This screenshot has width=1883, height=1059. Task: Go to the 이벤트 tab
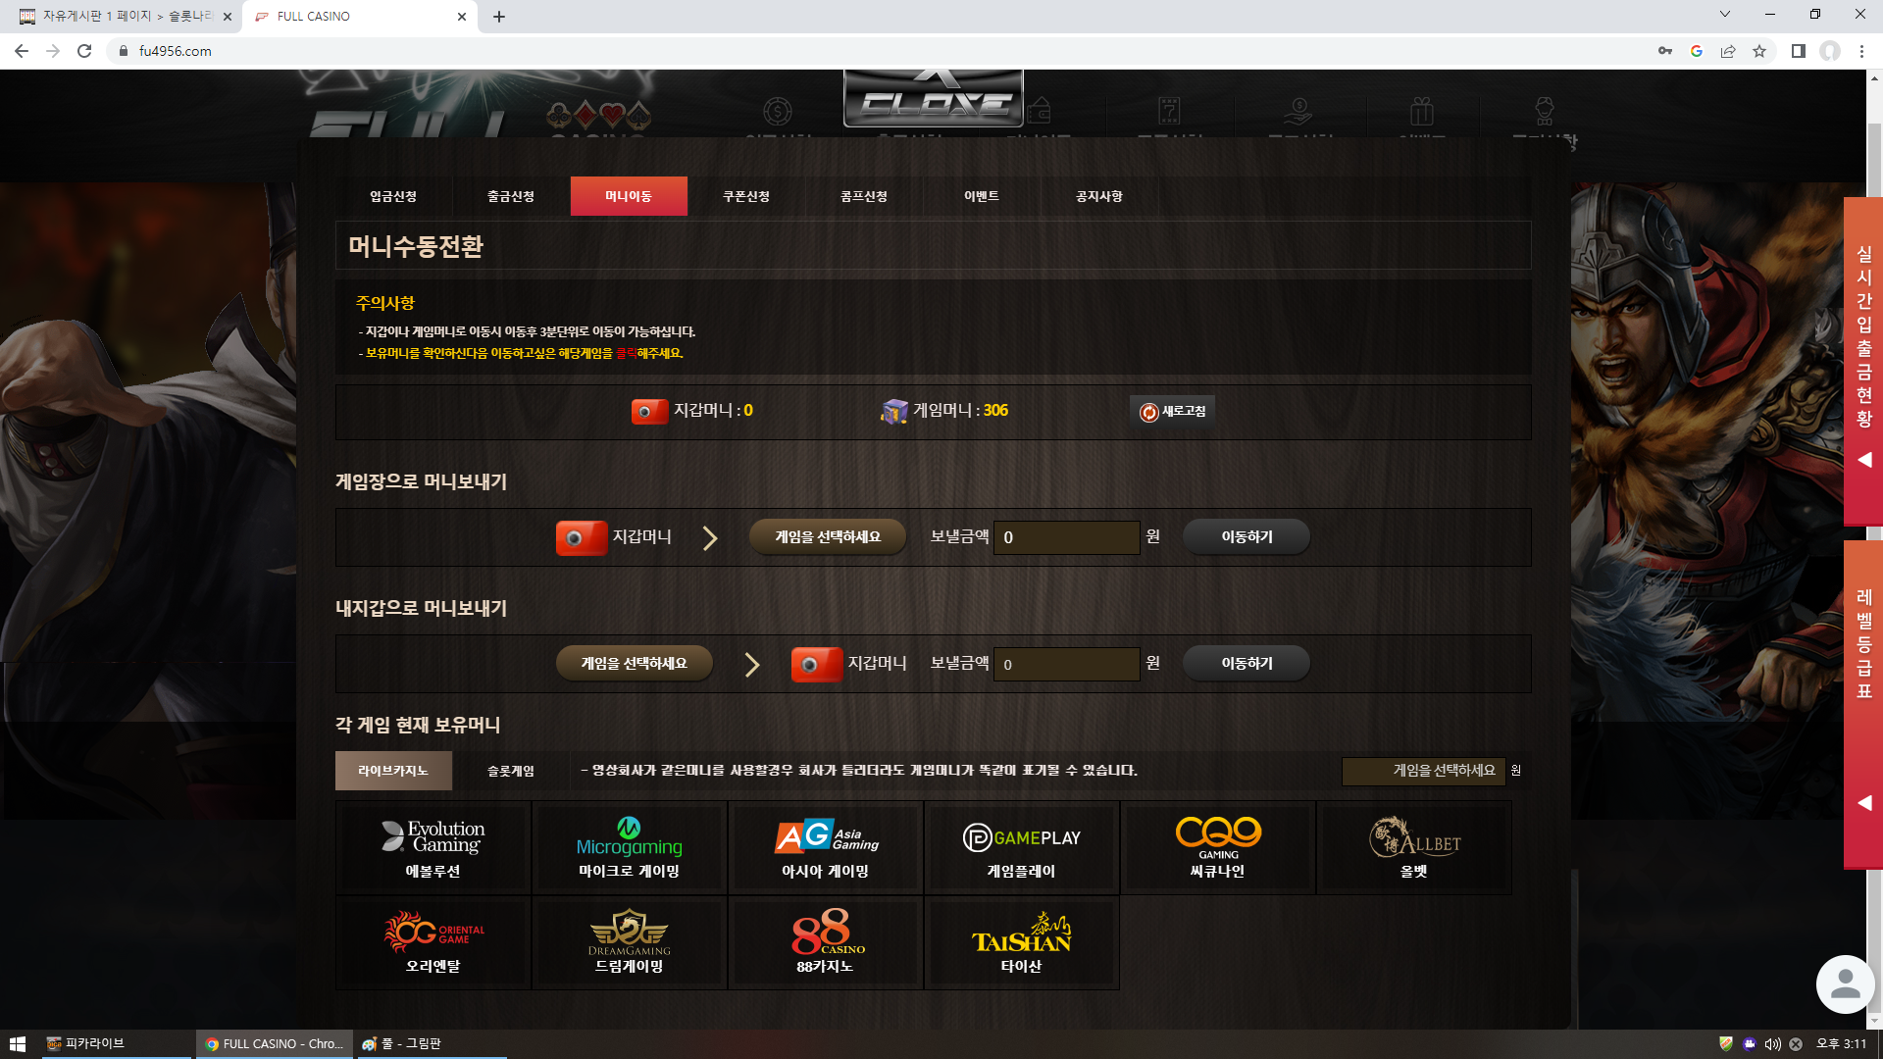point(982,196)
